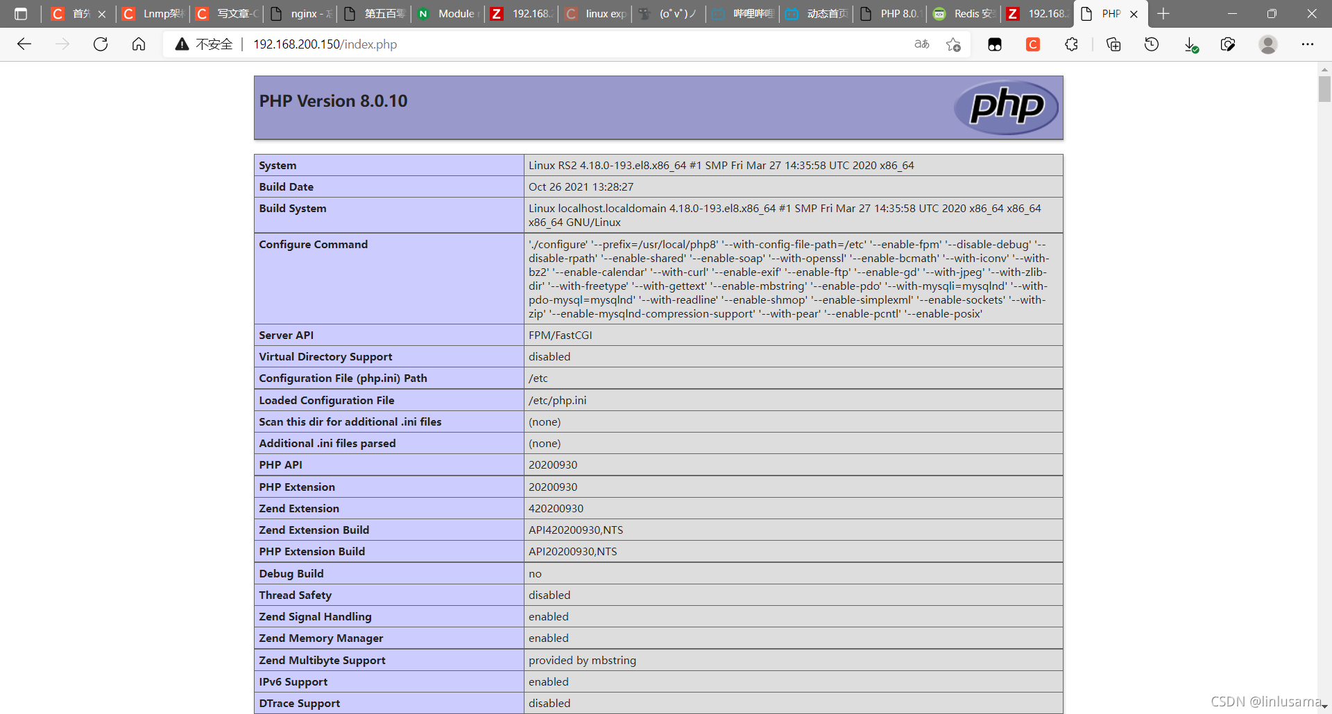Close the active PHP tab
The width and height of the screenshot is (1332, 714).
click(x=1134, y=14)
